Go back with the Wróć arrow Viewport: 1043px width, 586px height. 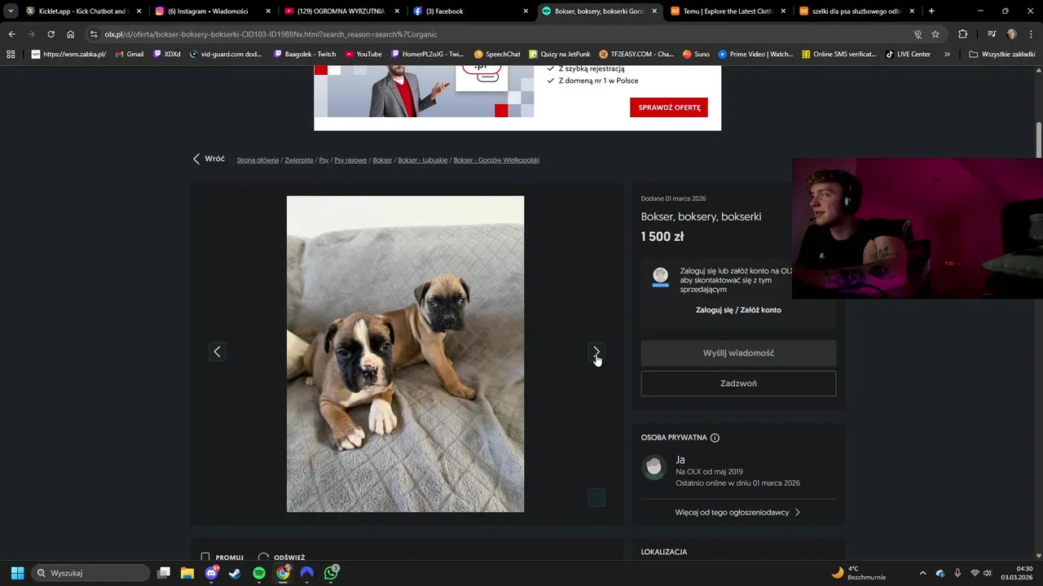(209, 159)
